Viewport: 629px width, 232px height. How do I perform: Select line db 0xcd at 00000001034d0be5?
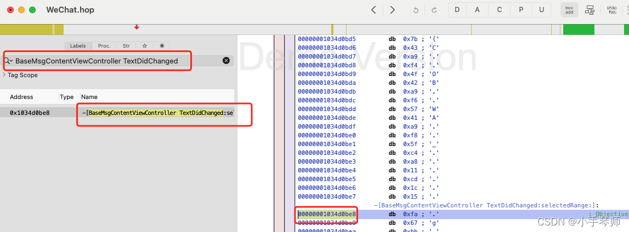tap(413, 179)
